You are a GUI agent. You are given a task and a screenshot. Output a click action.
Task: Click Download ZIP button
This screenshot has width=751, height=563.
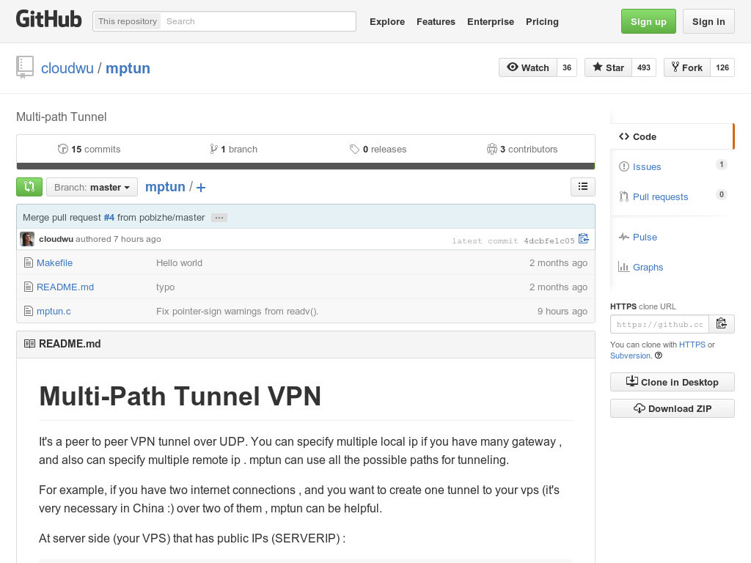pos(673,408)
